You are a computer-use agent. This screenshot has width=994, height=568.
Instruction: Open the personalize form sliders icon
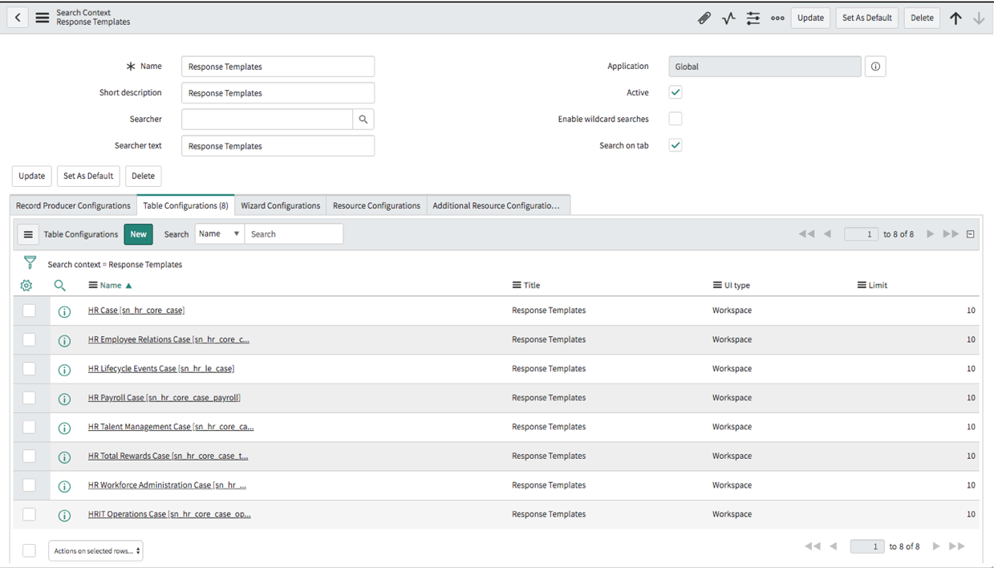tap(753, 18)
